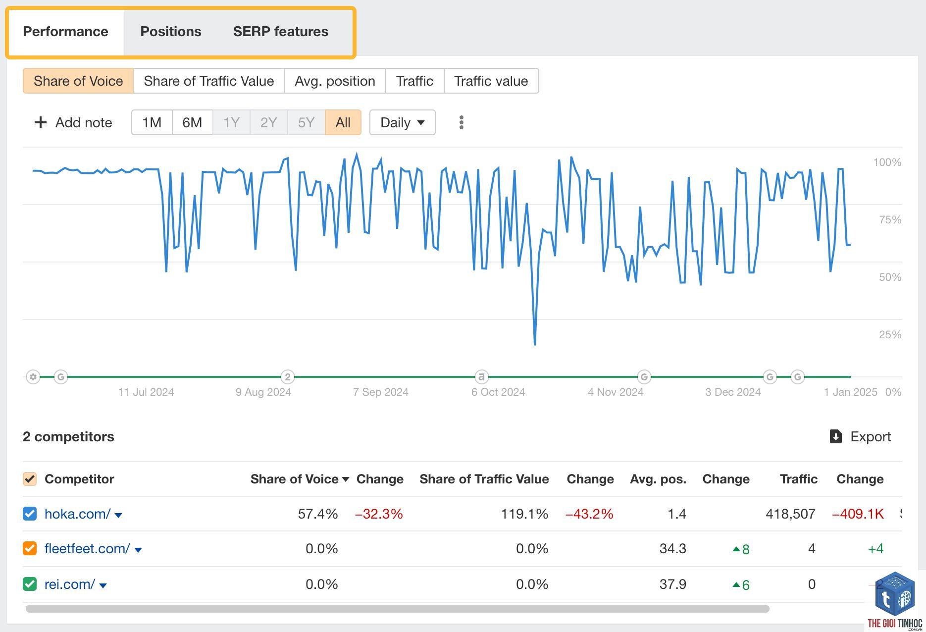This screenshot has height=632, width=926.
Task: Show the Traffic value chart
Action: coord(491,81)
